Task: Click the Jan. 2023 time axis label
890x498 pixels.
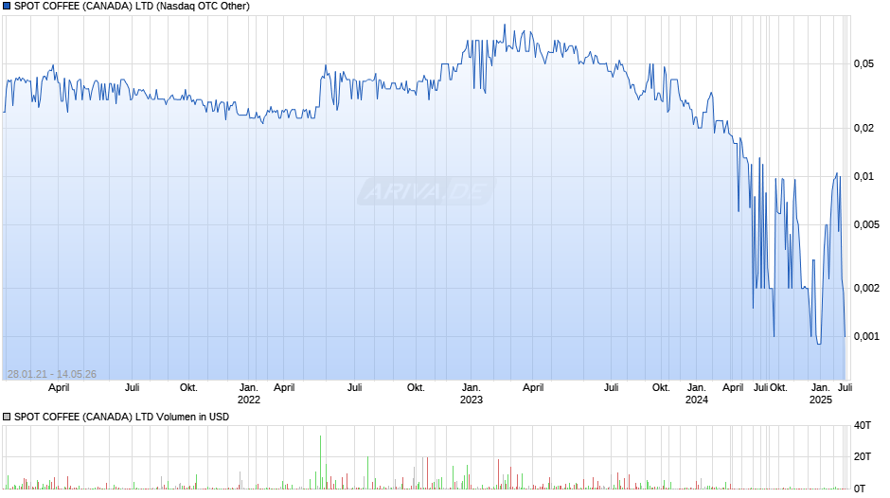Action: click(x=472, y=394)
